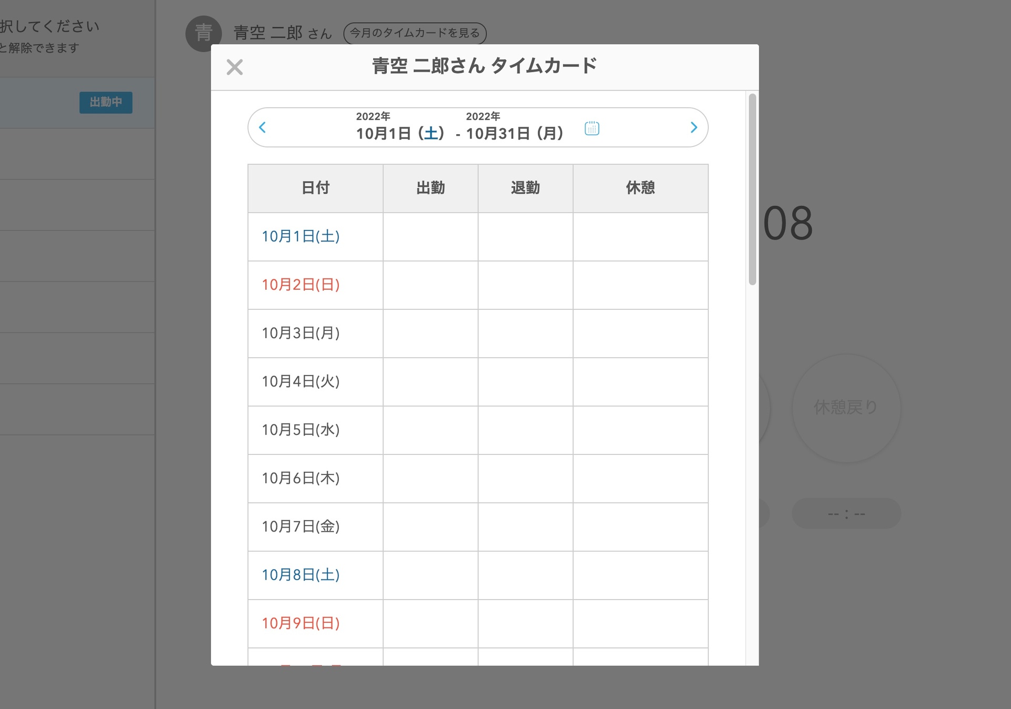Select the 10月8日(土) date link
This screenshot has width=1011, height=709.
pyautogui.click(x=301, y=575)
